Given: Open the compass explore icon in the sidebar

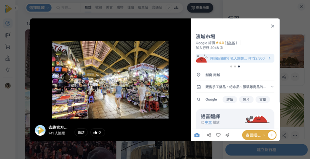Looking at the screenshot, I should pyautogui.click(x=8, y=23).
